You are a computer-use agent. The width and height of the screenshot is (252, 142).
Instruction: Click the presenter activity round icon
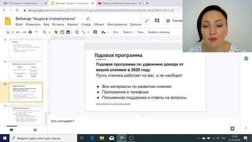pyautogui.click(x=147, y=21)
